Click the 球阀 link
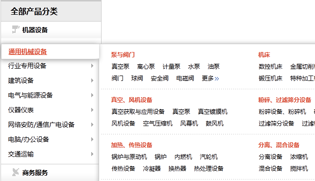 (137, 78)
